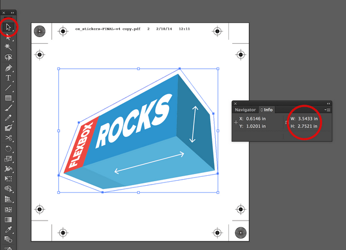
Task: Choose the Line Segment tool
Action: pyautogui.click(x=8, y=88)
